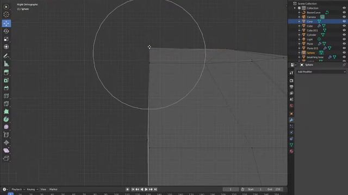Select the Scale tool
The height and width of the screenshot is (195, 348).
pyautogui.click(x=6, y=39)
